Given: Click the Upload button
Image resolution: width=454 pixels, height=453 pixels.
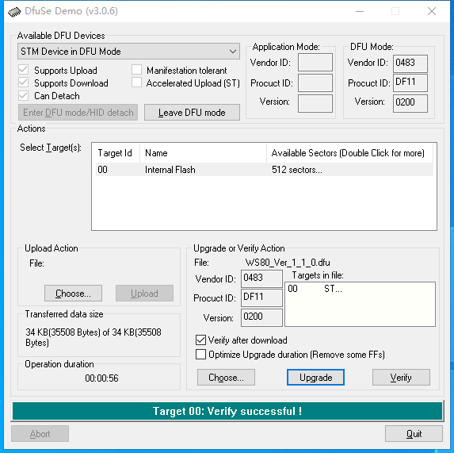Looking at the screenshot, I should pyautogui.click(x=144, y=293).
